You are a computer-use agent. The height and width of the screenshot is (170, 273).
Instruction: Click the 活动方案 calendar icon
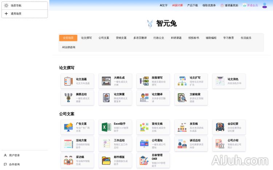tap(68, 144)
